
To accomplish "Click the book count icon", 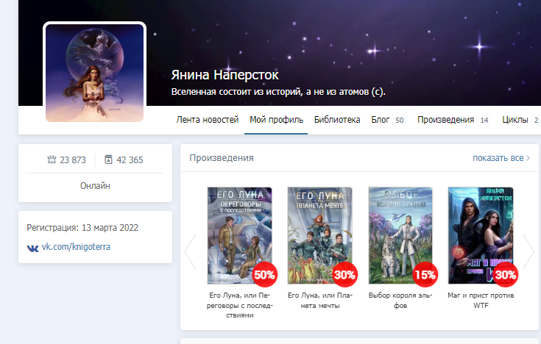I will click(108, 160).
